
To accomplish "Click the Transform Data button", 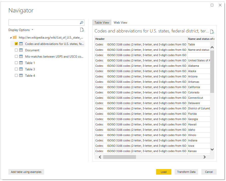I will coord(186,172).
